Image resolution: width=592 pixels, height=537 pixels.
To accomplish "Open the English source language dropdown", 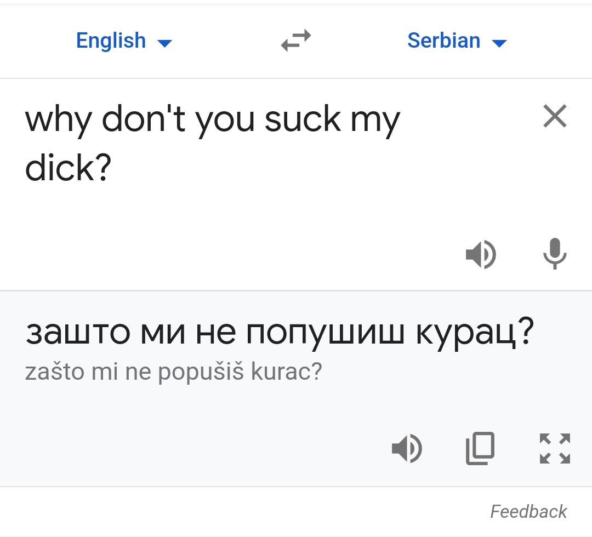I will pyautogui.click(x=124, y=41).
